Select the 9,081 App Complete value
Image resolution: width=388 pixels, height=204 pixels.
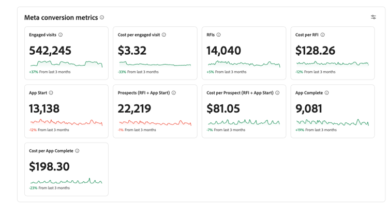pyautogui.click(x=309, y=108)
